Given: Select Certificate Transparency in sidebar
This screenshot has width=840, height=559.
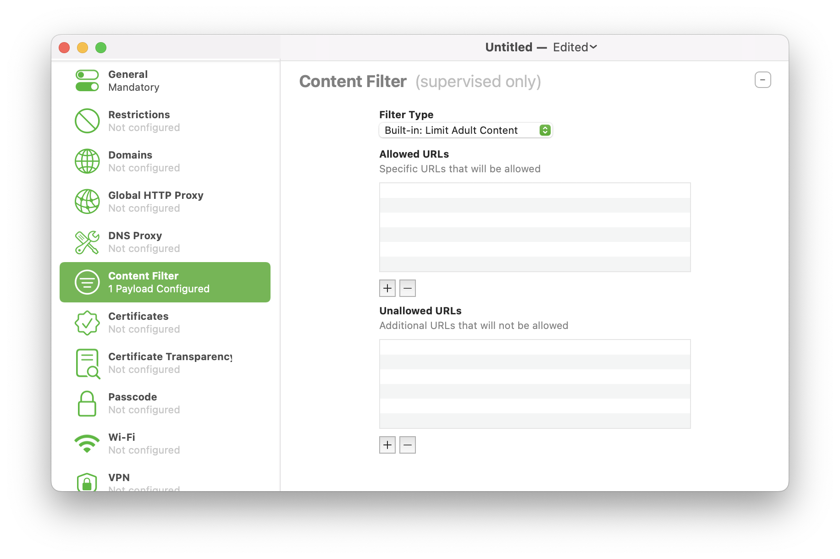Looking at the screenshot, I should 165,363.
